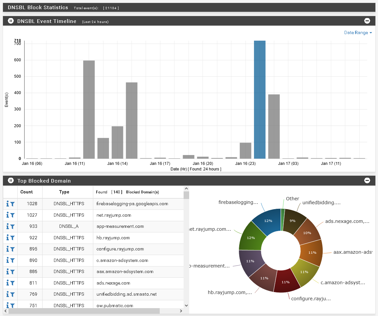
Task: Click the horizontal scrollbar left arrow
Action: (6, 311)
